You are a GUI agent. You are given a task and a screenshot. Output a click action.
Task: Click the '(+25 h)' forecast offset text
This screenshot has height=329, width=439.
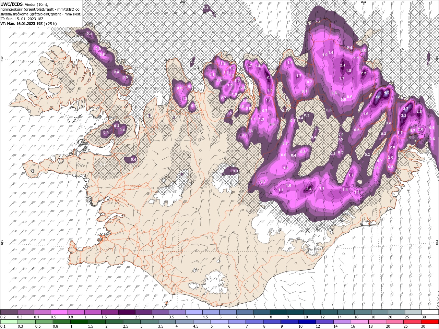tap(50, 24)
